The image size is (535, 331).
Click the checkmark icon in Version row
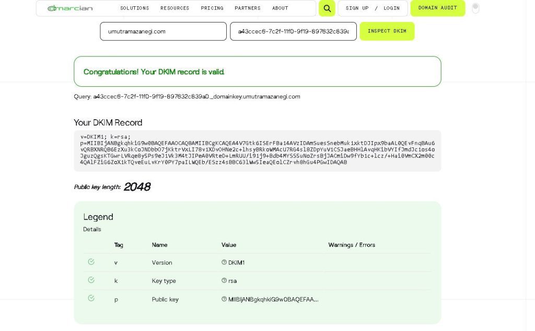91,261
